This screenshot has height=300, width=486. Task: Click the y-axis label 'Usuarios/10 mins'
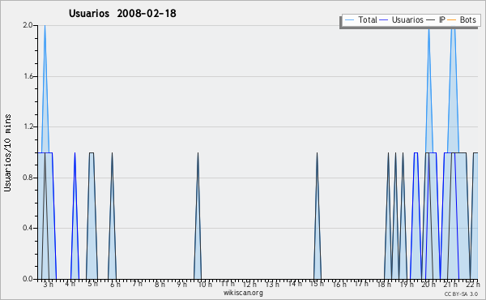tap(7, 153)
